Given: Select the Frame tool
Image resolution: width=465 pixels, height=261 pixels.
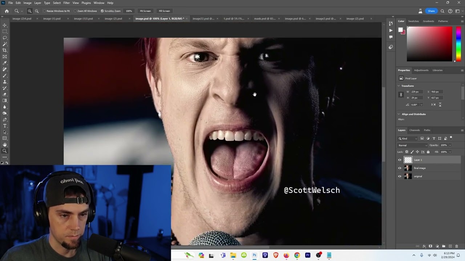Looking at the screenshot, I should pos(5,57).
